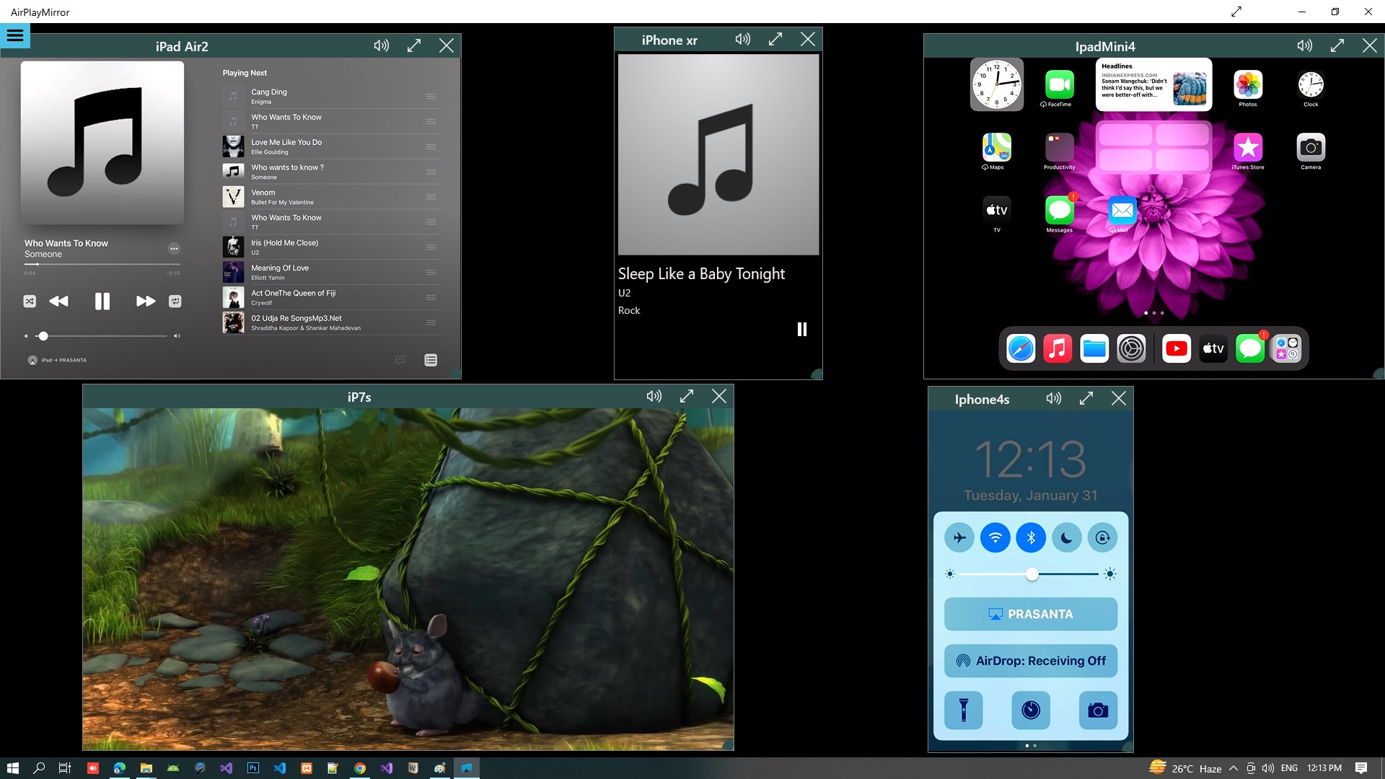
Task: Pause Sleep Like a Baby Tonight on iPhone xr
Action: (x=802, y=330)
